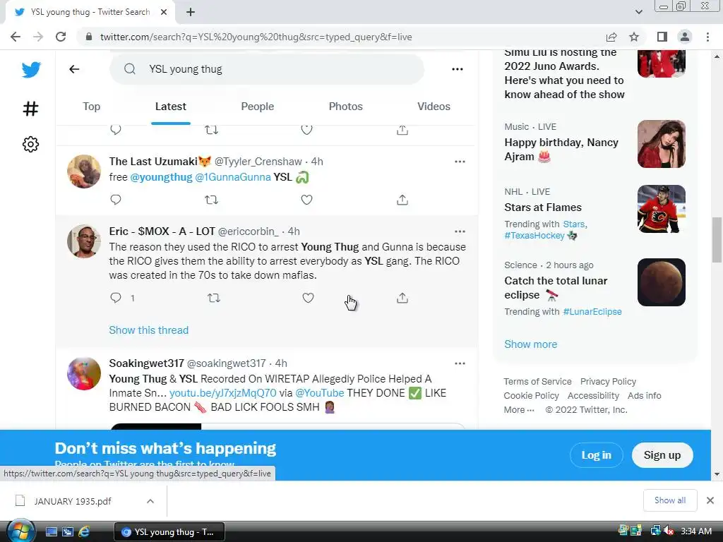This screenshot has width=723, height=542.
Task: Open the #LunarEclipse hashtag link
Action: [592, 311]
